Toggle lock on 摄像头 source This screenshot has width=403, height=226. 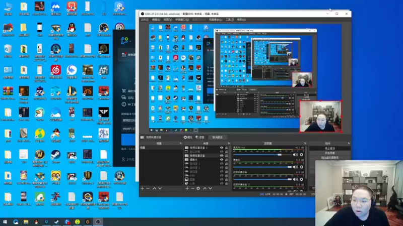pos(226,160)
